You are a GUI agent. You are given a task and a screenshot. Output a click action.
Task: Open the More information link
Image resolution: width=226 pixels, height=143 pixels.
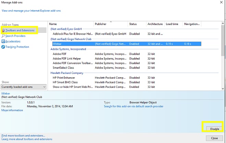click(12, 110)
